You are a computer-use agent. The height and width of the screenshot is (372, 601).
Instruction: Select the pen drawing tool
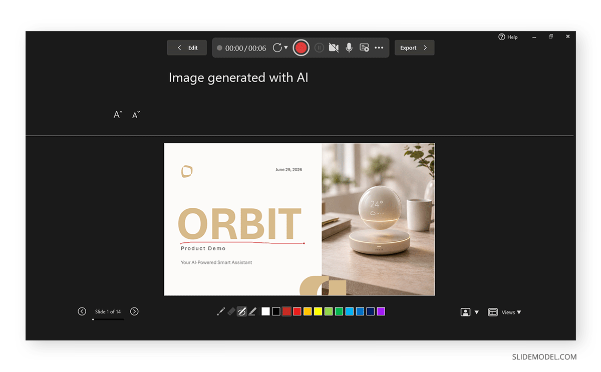(242, 311)
